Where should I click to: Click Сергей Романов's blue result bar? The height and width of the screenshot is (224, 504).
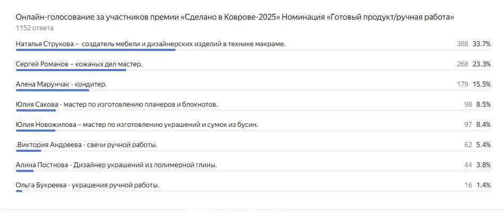point(71,70)
